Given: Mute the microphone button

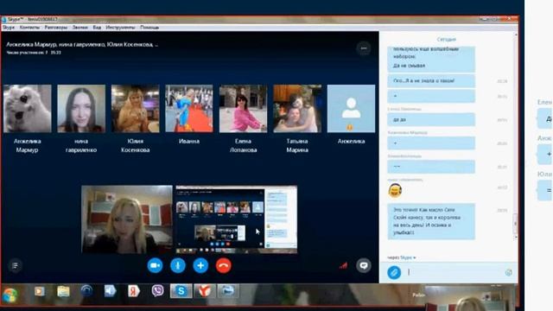Looking at the screenshot, I should click(x=178, y=265).
